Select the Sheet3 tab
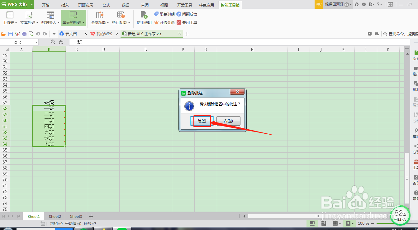 click(76, 216)
